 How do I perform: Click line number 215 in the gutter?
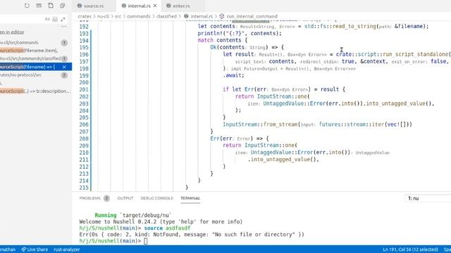[84, 188]
